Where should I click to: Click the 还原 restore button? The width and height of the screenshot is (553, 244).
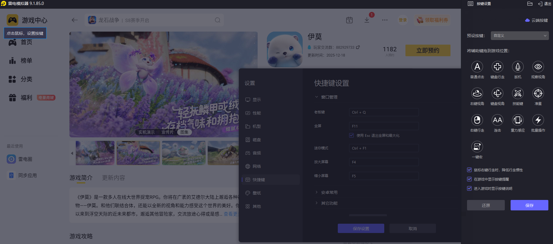click(486, 205)
